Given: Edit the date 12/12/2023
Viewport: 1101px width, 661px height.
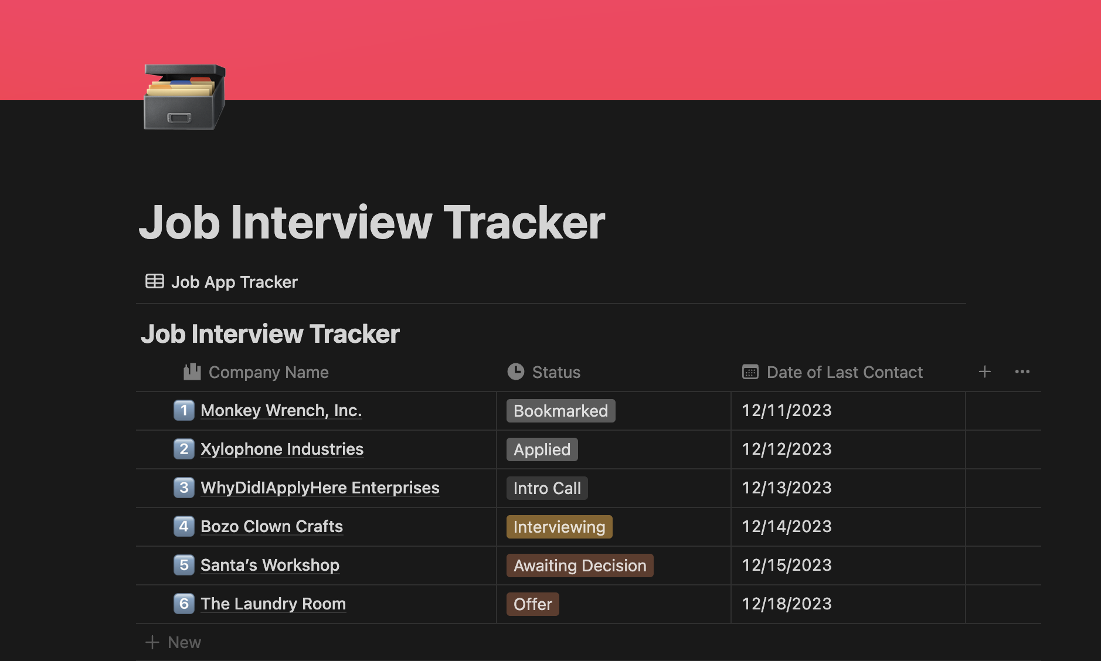Looking at the screenshot, I should click(787, 449).
